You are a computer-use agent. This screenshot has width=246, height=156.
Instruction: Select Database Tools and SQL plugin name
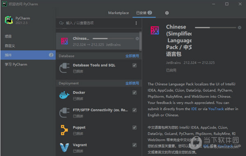pyautogui.click(x=94, y=65)
